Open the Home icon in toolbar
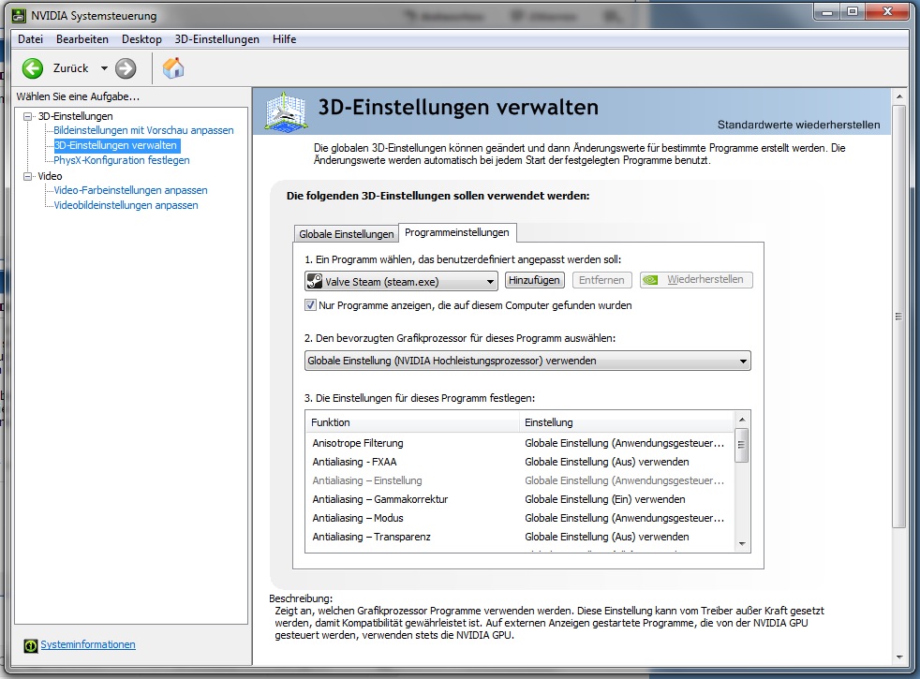Screen dimensions: 920x679 [173, 68]
